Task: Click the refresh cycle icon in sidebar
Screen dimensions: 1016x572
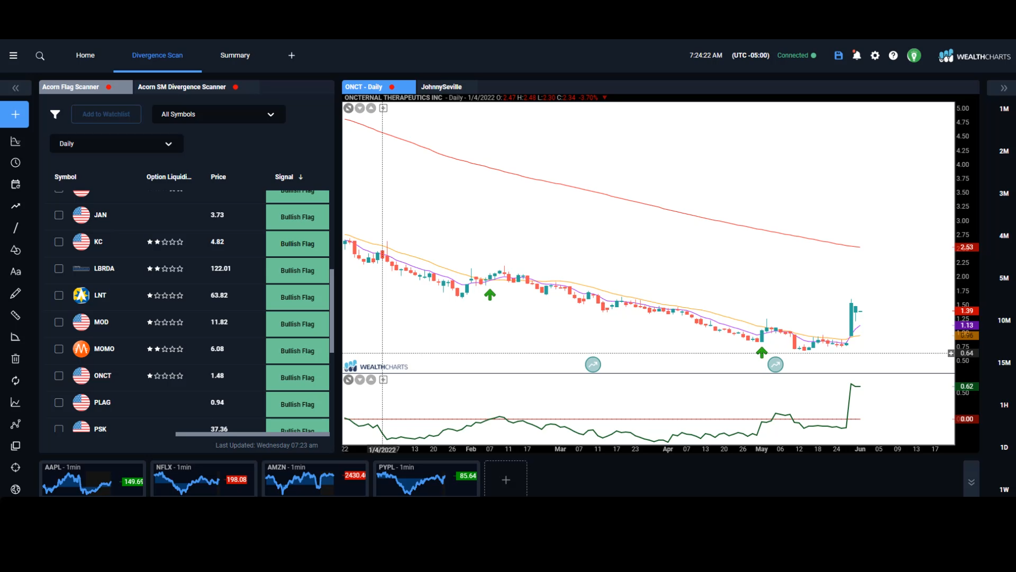Action: pos(15,380)
